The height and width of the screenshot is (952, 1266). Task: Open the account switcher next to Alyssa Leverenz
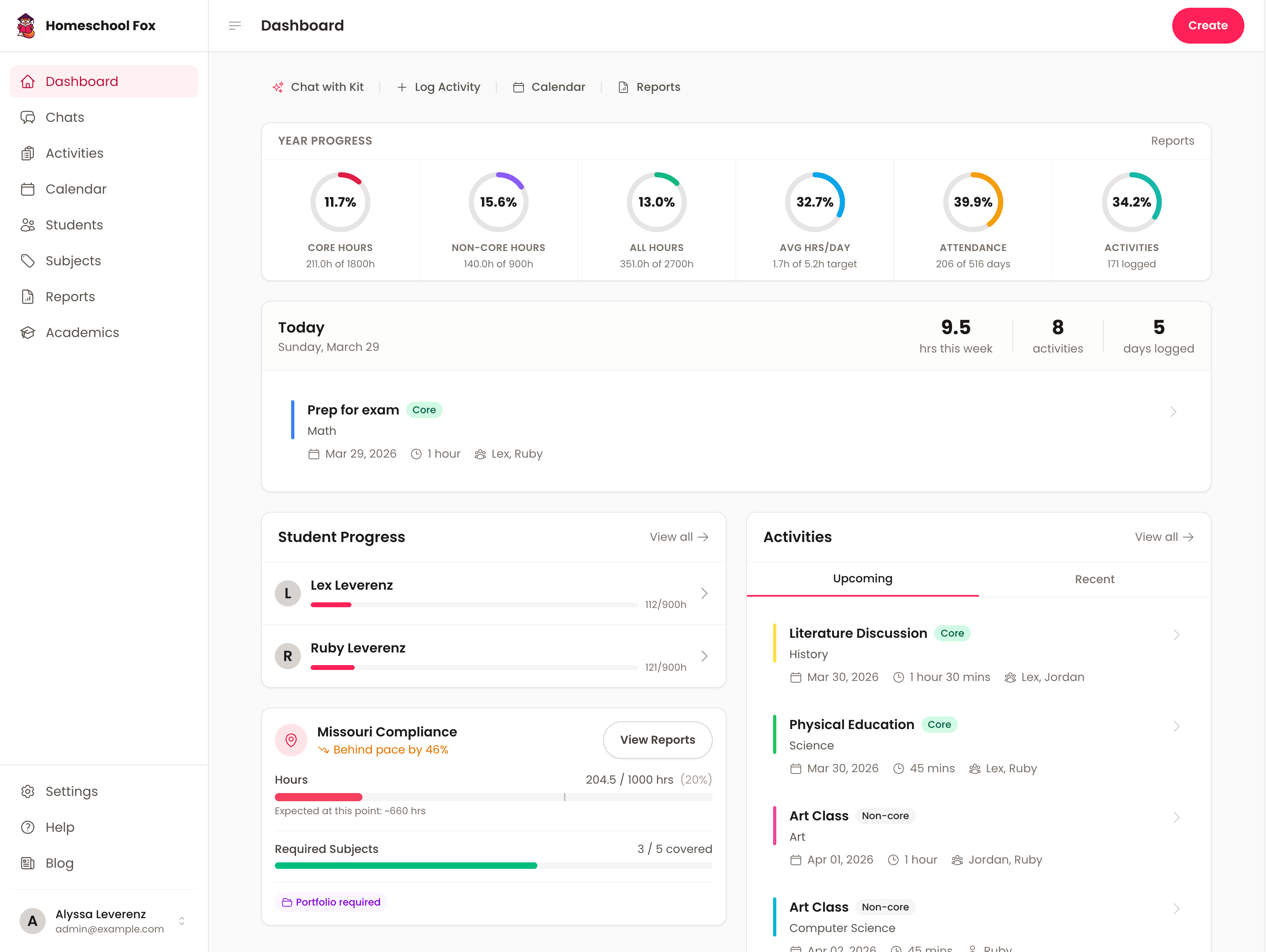(x=182, y=921)
